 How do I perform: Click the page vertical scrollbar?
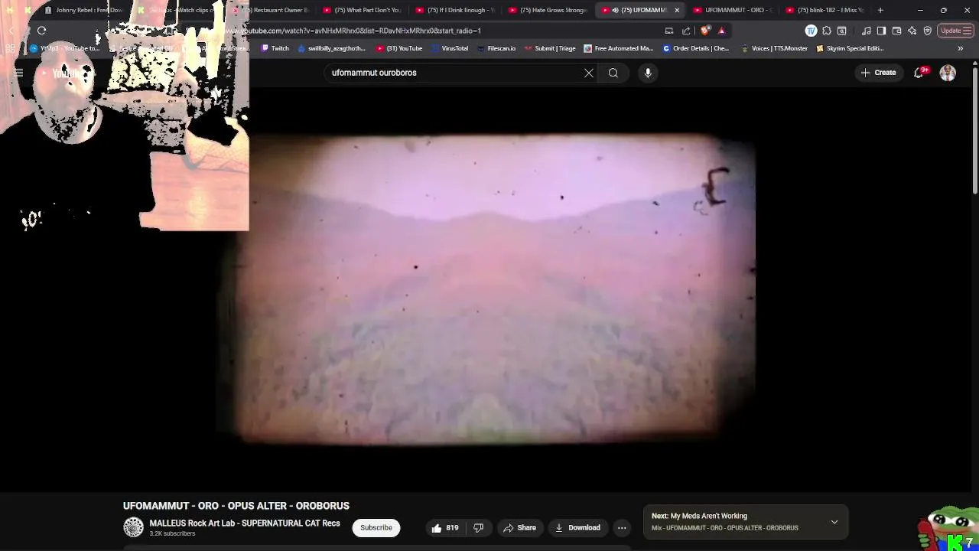[x=974, y=130]
